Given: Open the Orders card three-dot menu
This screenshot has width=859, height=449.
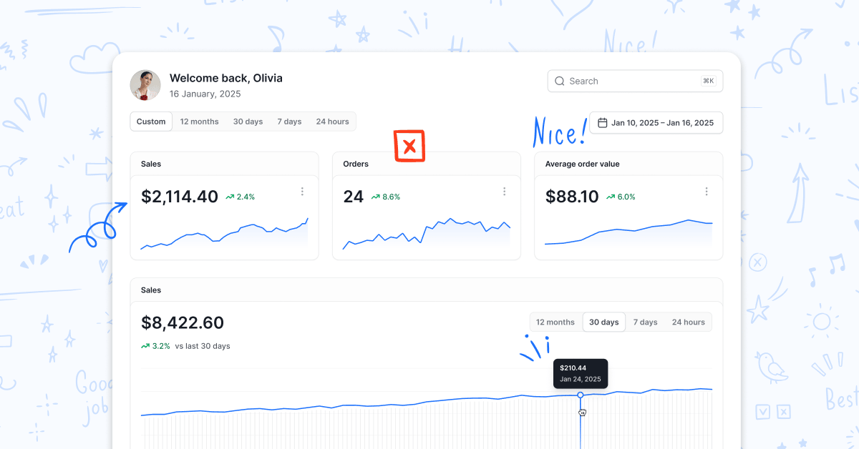Looking at the screenshot, I should coord(504,191).
